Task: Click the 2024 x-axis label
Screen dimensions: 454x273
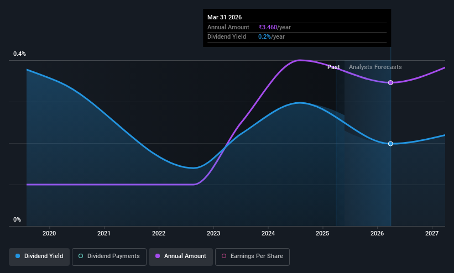Action: (x=268, y=233)
